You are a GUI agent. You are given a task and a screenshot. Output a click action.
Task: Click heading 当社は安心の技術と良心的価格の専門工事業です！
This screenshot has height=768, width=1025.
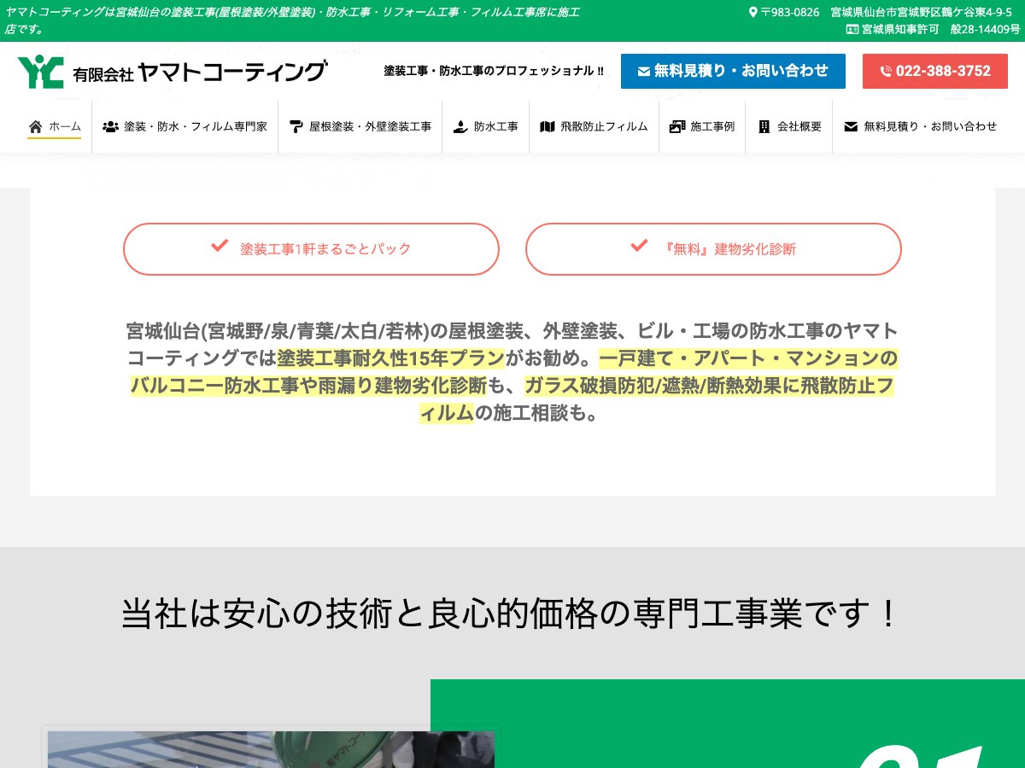tap(512, 614)
